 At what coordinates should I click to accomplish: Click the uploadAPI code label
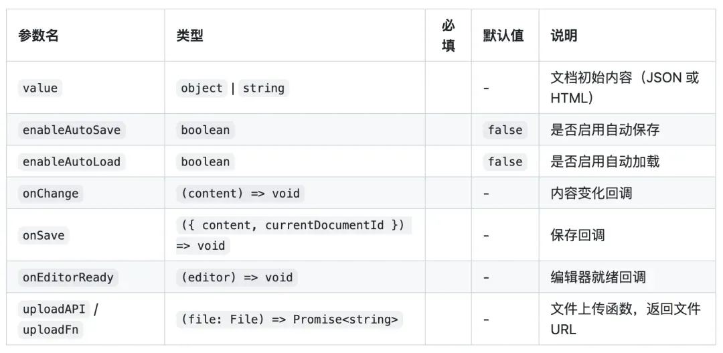click(54, 309)
